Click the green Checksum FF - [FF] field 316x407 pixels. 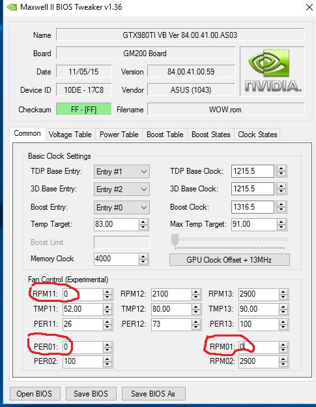tap(83, 110)
